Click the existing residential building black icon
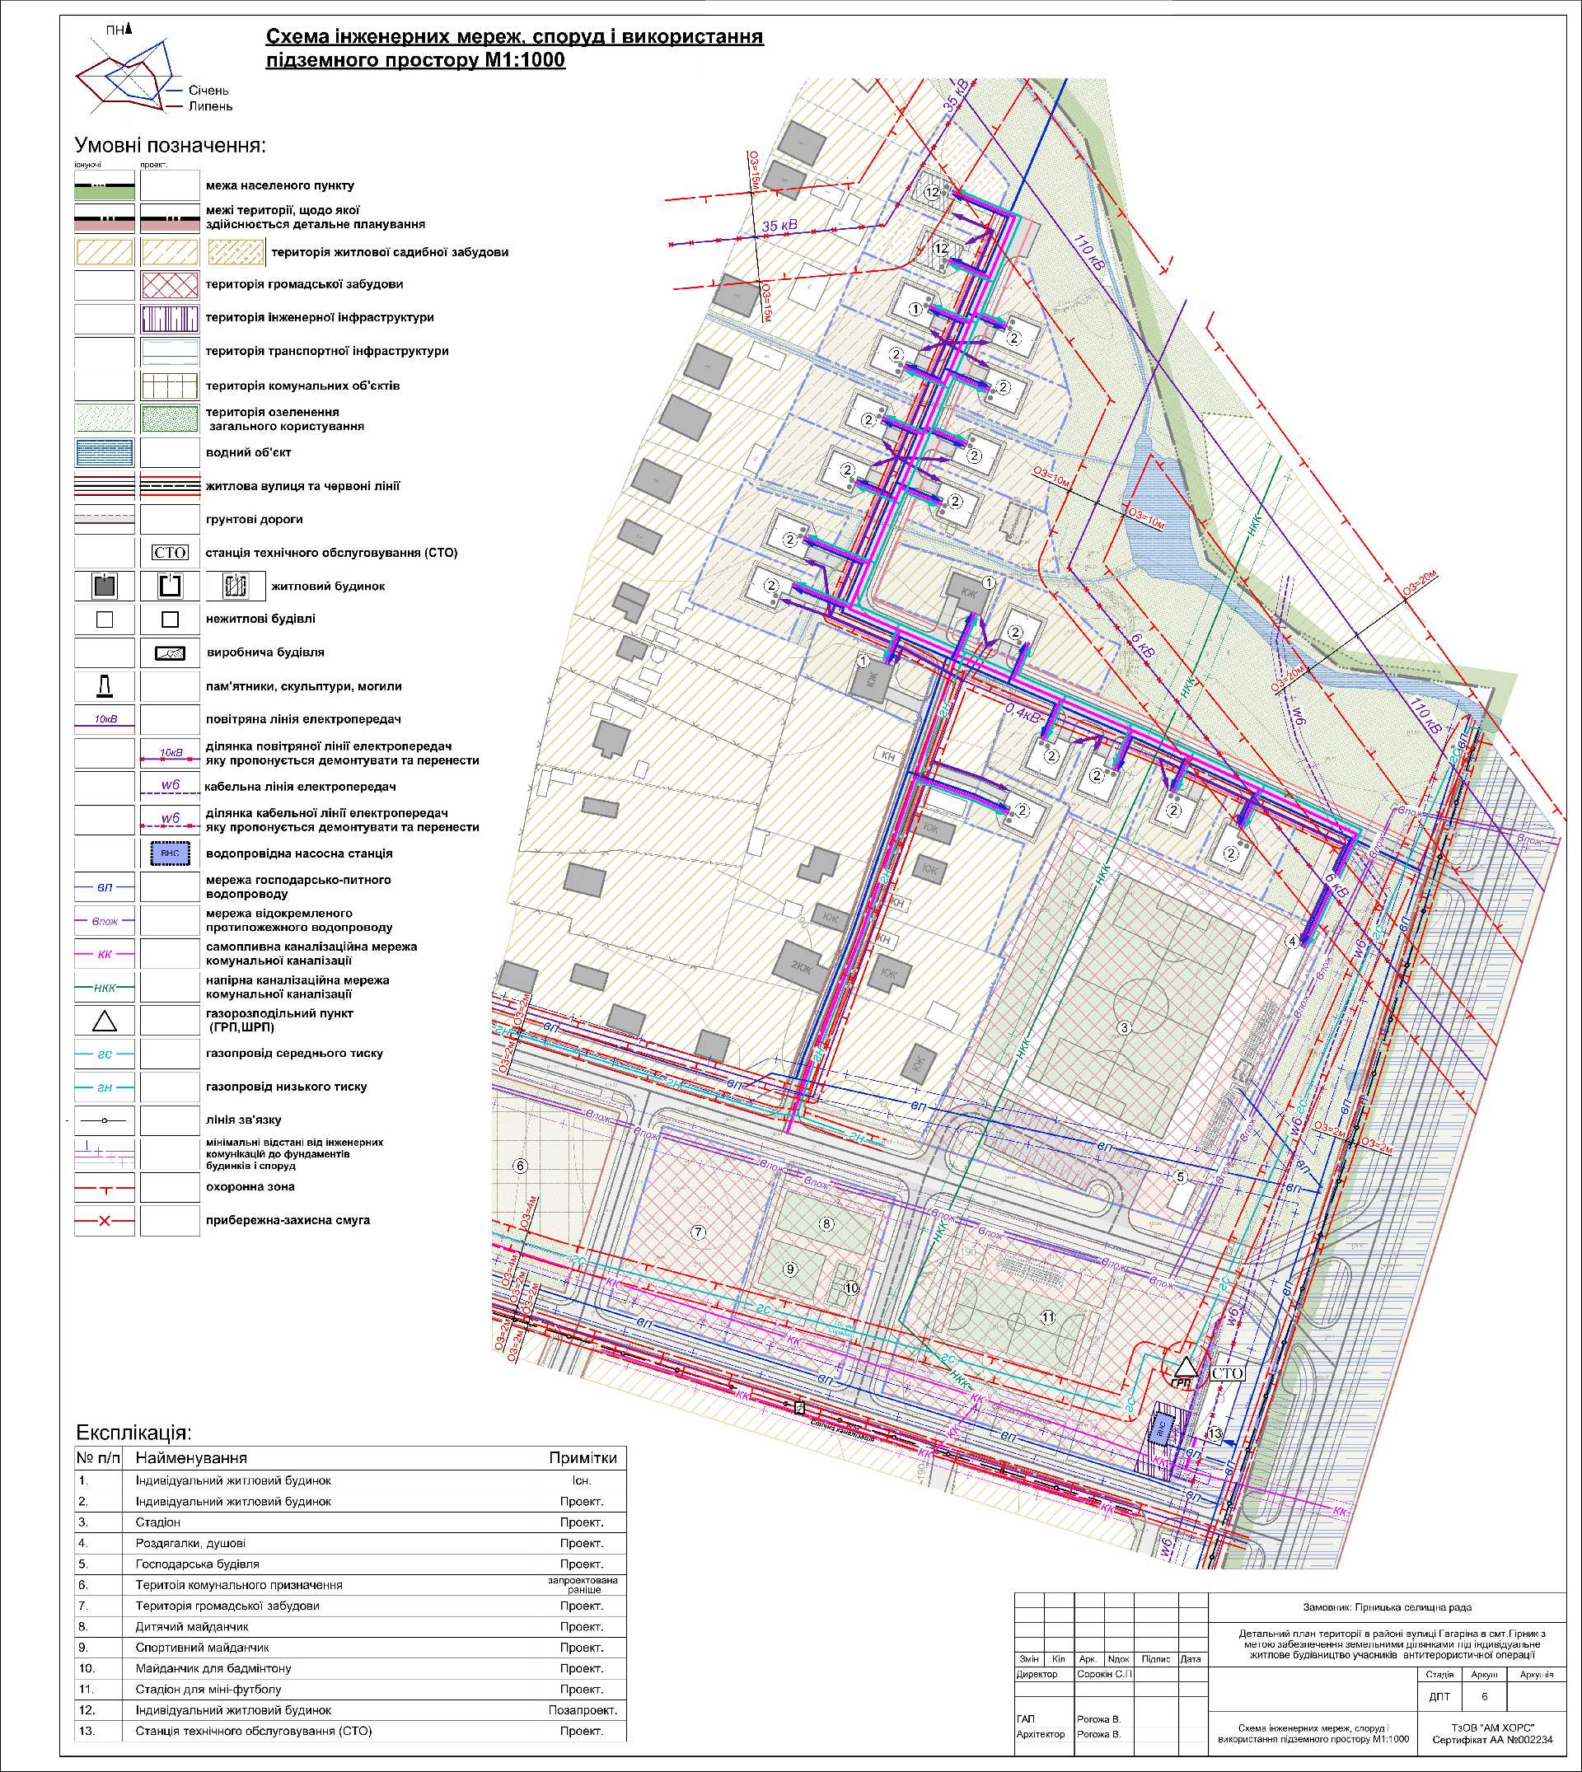This screenshot has height=1772, width=1582. tap(105, 586)
